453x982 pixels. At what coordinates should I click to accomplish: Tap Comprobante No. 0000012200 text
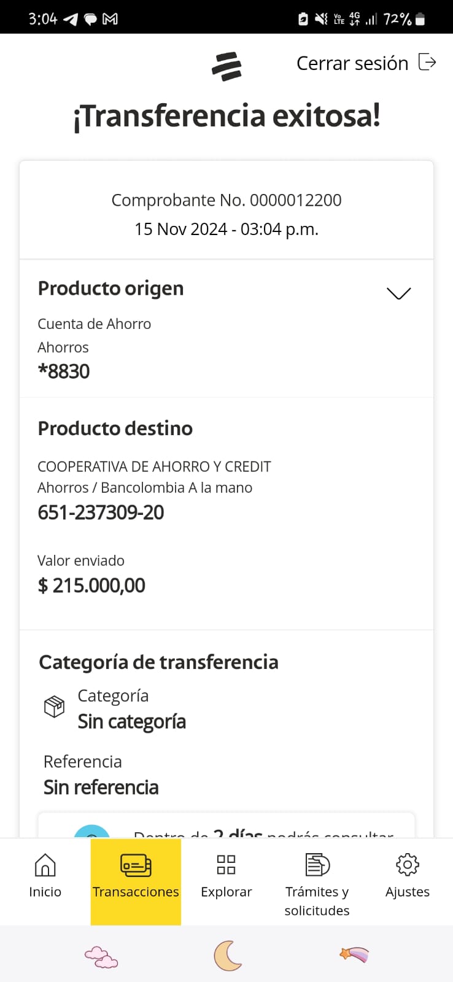[226, 200]
